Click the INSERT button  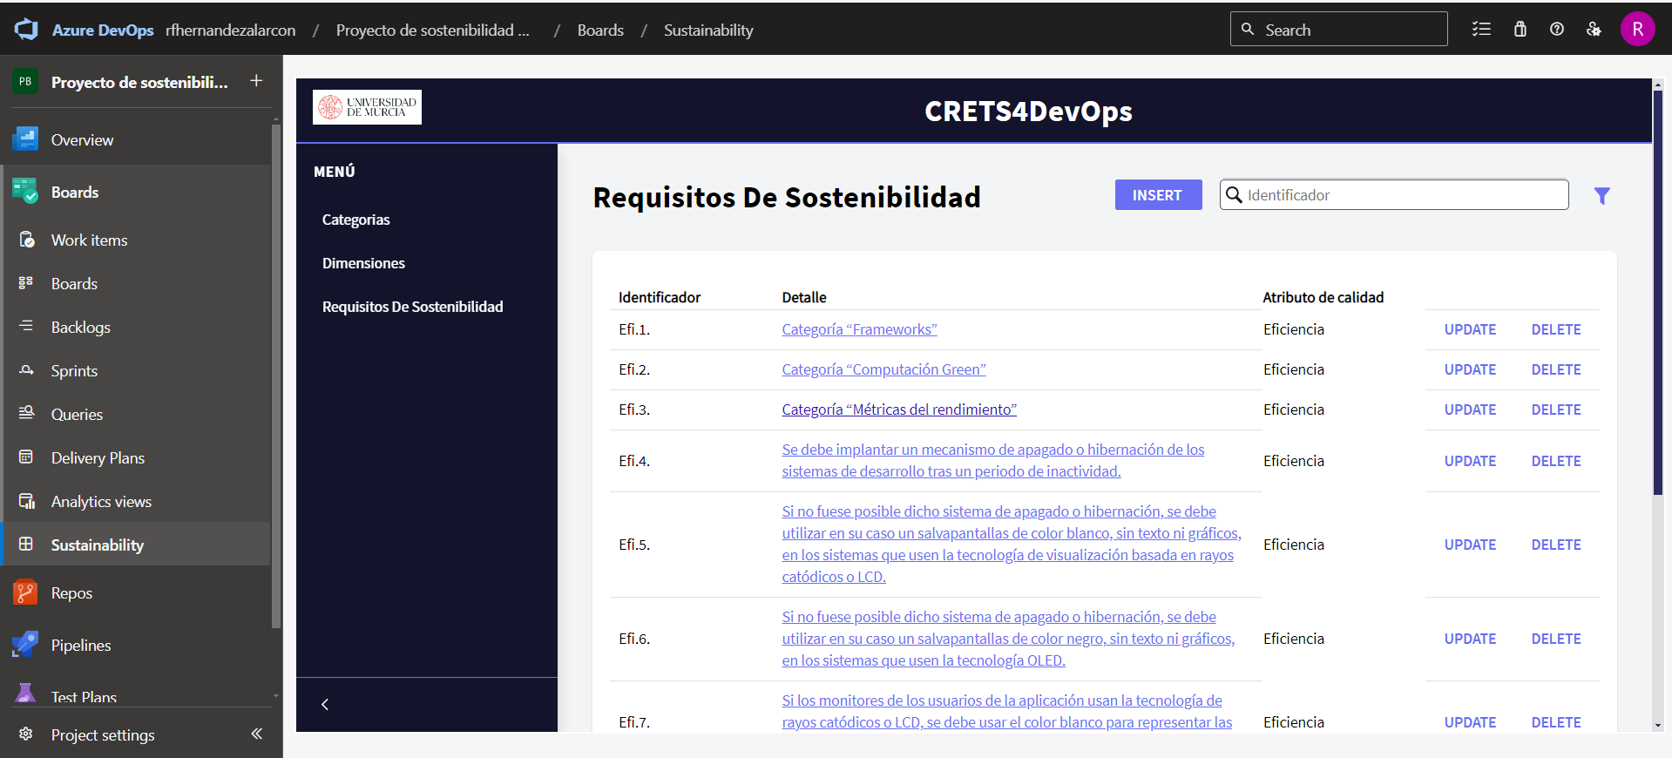(x=1158, y=195)
